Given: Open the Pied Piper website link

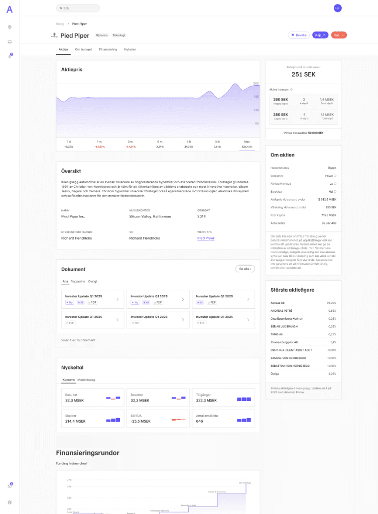Looking at the screenshot, I should pos(206,238).
